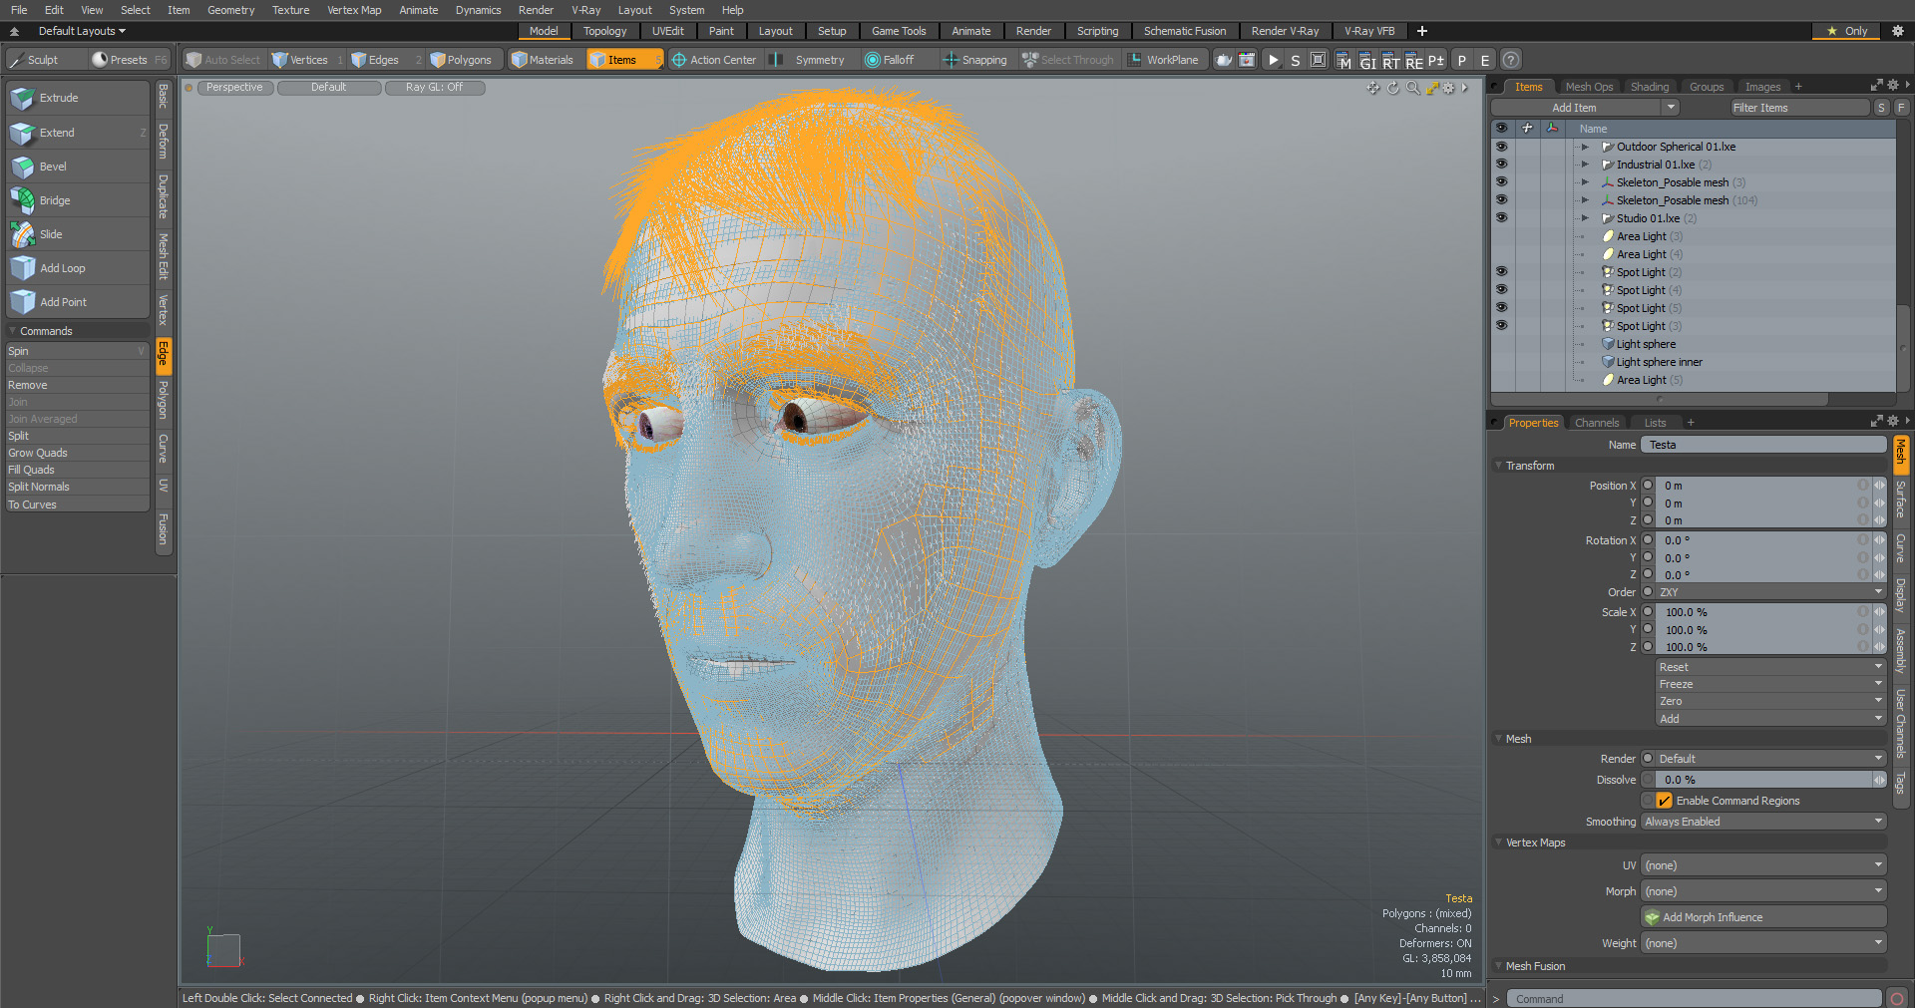This screenshot has width=1915, height=1008.
Task: Toggle visibility of Studio 01.lxe
Action: pos(1501,218)
